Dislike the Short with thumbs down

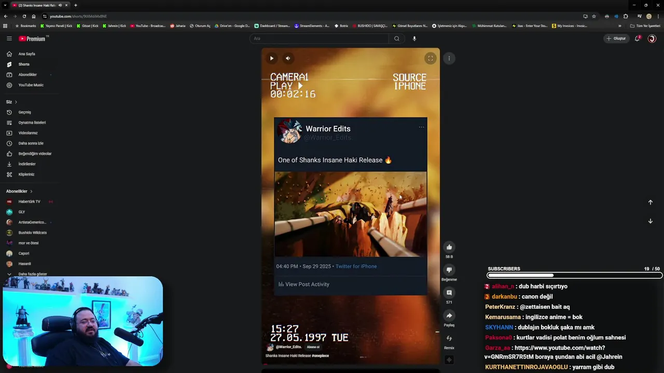coord(449,270)
